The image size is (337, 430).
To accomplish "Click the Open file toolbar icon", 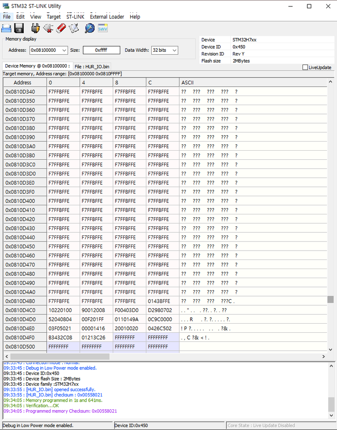I will tap(6, 28).
